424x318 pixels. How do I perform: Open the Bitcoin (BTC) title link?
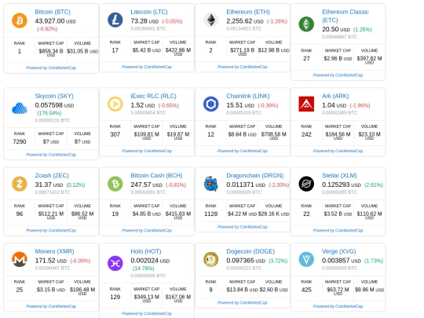click(53, 12)
